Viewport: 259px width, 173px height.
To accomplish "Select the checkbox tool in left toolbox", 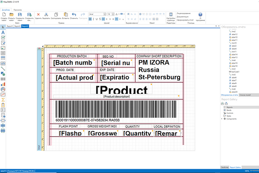I will pos(3,38).
